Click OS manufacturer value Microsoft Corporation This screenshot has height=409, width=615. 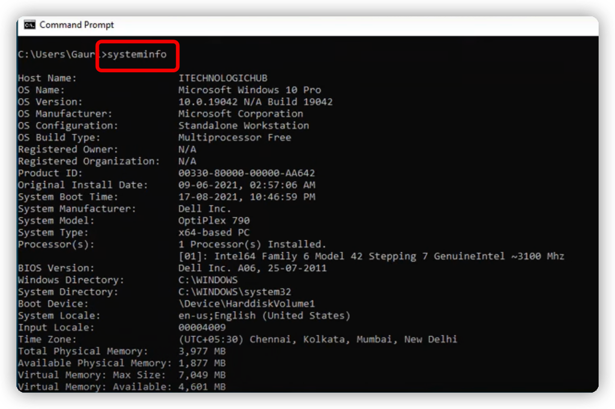(241, 114)
